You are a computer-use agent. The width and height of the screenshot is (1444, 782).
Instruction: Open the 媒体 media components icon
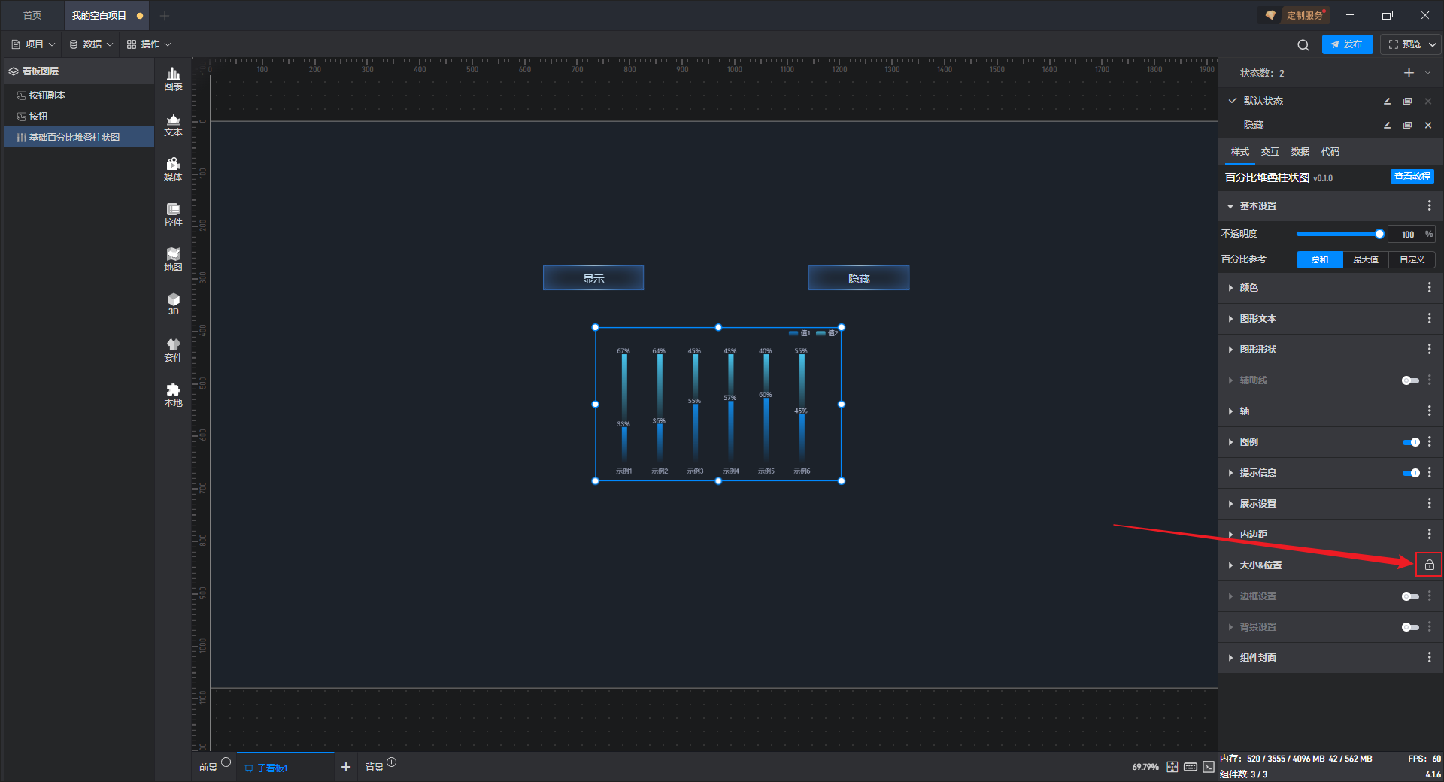[x=173, y=168]
